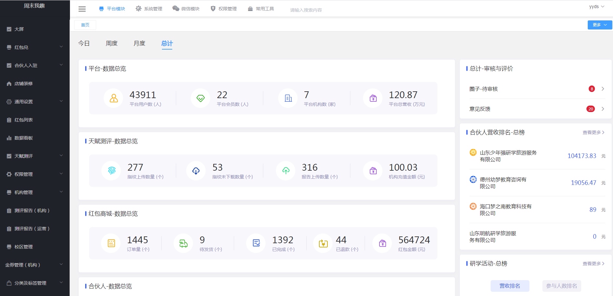This screenshot has height=296, width=613.
Task: Click the 平台会员数 diamond icon
Action: pyautogui.click(x=200, y=98)
